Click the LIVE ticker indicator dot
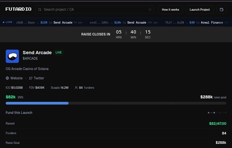This screenshot has height=148, width=232. coord(4,22)
